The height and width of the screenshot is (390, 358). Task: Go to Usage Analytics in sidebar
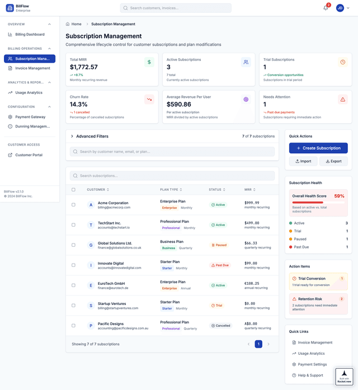29,93
